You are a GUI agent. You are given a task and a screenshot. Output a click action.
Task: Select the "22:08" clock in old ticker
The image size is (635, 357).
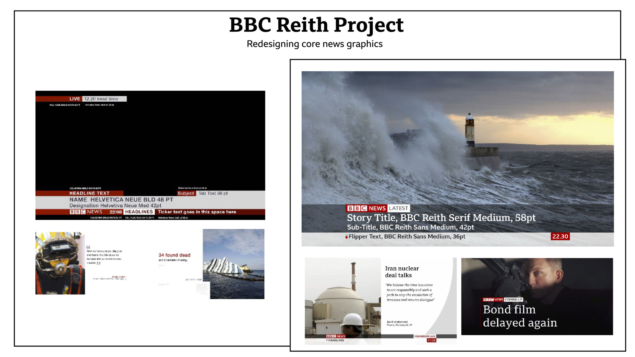pyautogui.click(x=115, y=212)
